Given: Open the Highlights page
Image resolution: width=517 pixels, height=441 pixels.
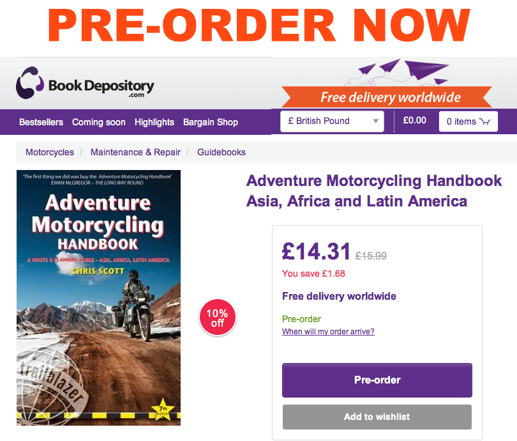Looking at the screenshot, I should [154, 122].
